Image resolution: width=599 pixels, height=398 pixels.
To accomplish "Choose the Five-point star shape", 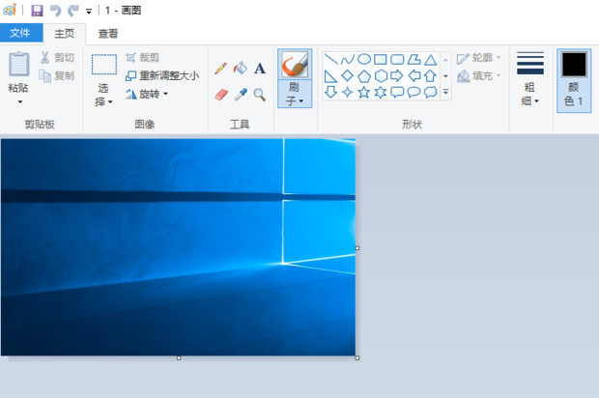I will click(364, 92).
